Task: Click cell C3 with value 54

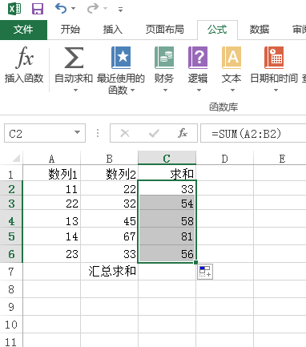Action: pyautogui.click(x=167, y=203)
